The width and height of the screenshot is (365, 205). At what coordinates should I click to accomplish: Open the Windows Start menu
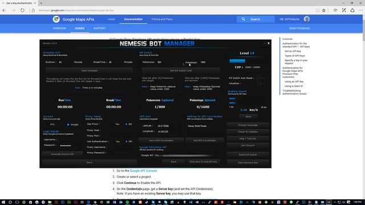coord(3,202)
